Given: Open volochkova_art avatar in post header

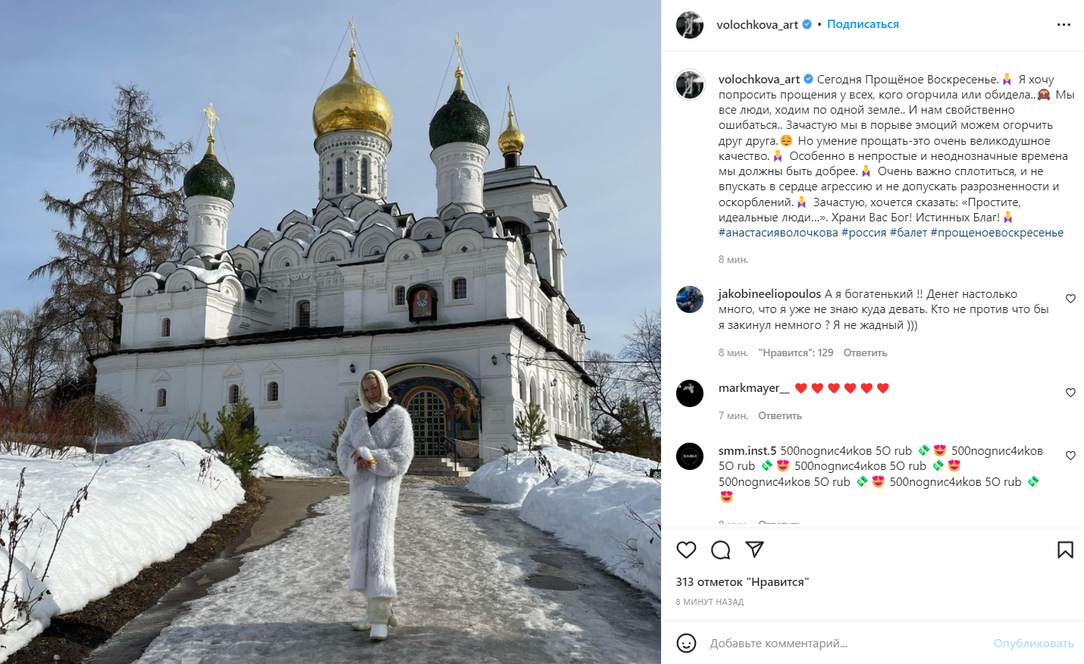Looking at the screenshot, I should tap(690, 25).
